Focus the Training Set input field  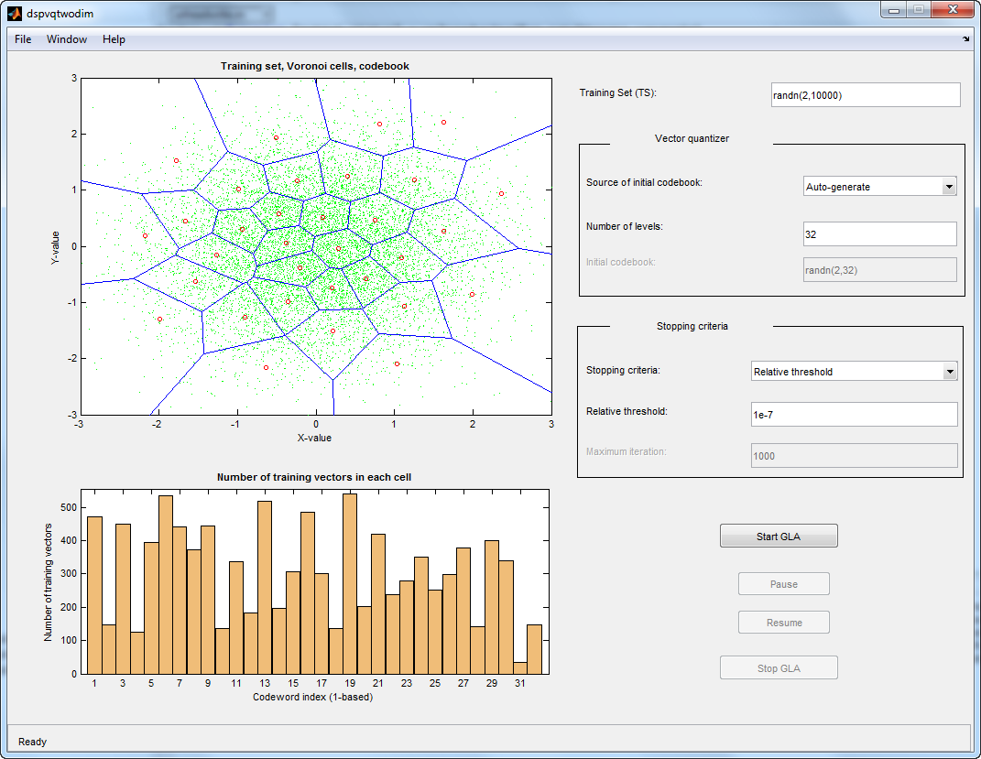tap(866, 95)
